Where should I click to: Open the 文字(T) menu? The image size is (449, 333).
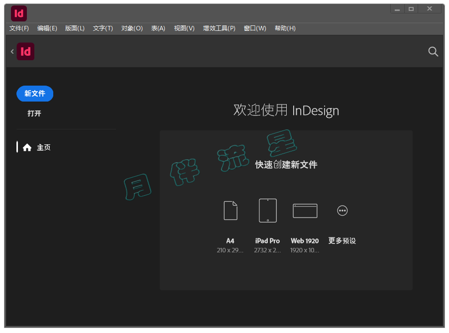click(x=103, y=28)
